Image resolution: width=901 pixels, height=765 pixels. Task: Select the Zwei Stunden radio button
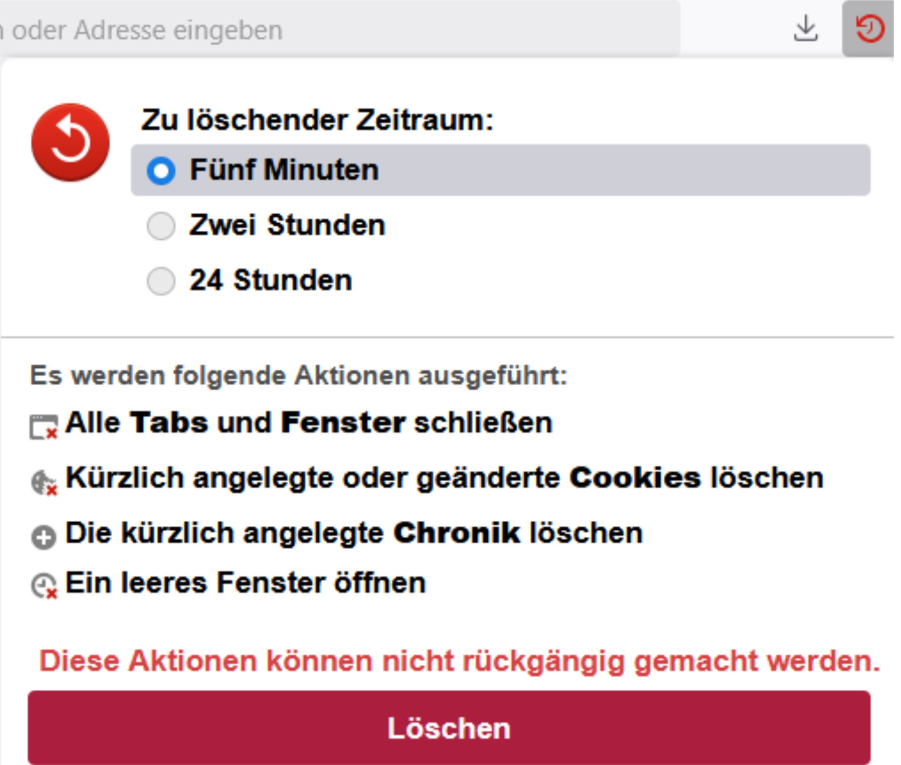point(161,226)
